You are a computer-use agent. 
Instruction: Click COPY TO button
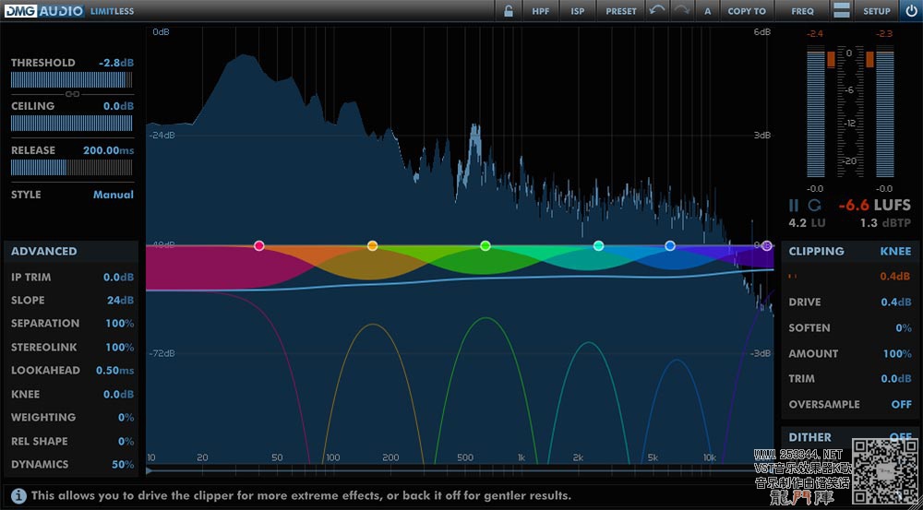747,11
